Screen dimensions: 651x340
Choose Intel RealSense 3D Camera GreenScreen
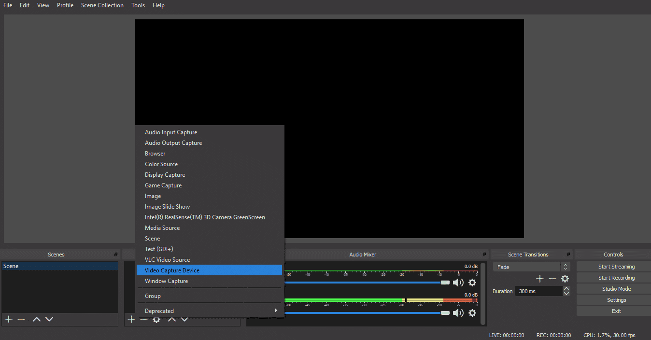209,217
